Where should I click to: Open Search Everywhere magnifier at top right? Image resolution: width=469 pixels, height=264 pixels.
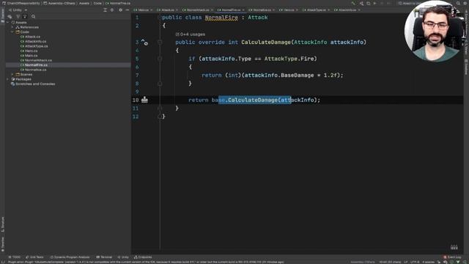(458, 3)
